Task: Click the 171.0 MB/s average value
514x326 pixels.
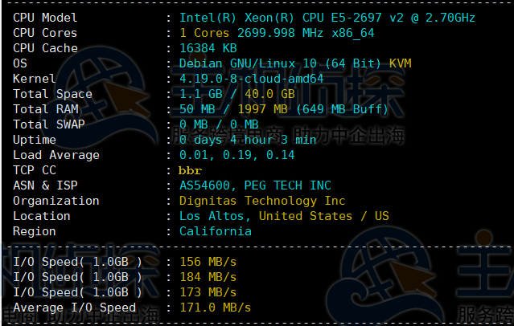Action: tap(215, 308)
